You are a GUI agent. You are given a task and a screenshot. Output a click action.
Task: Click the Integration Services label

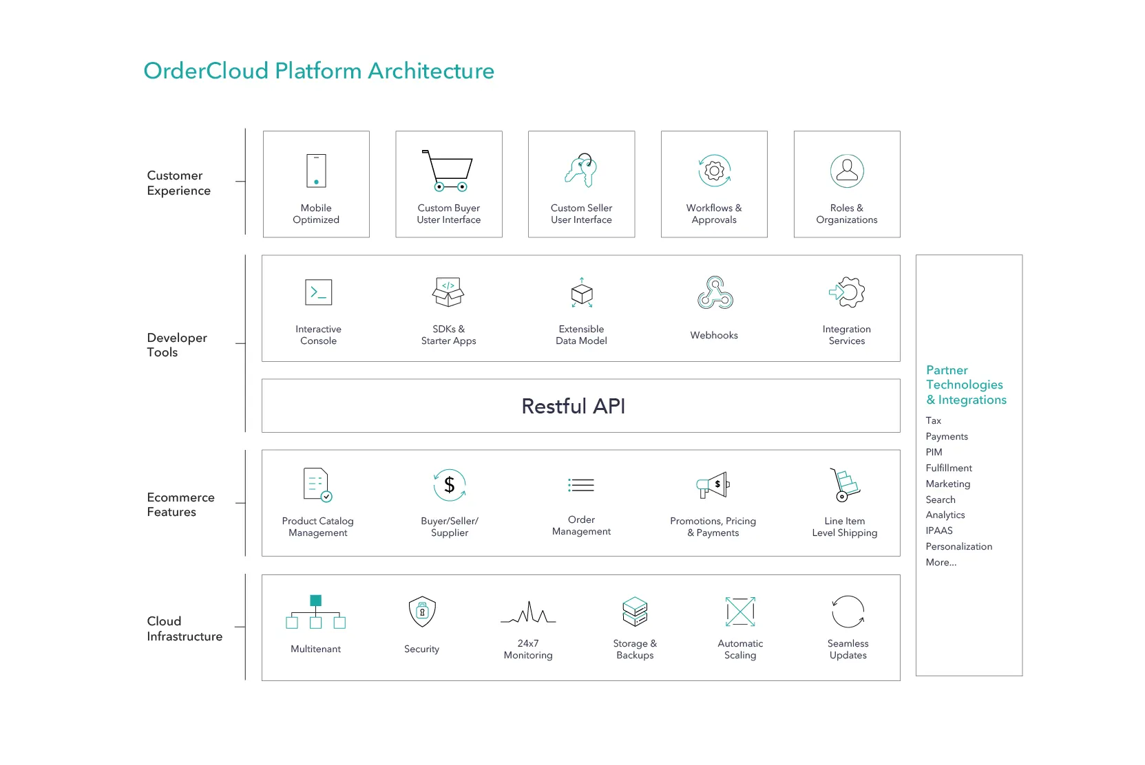point(847,335)
